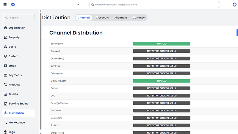Image resolution: width=238 pixels, height=134 pixels.
Task: Set up the Enbloc Hotels channel
Action: tap(162, 133)
